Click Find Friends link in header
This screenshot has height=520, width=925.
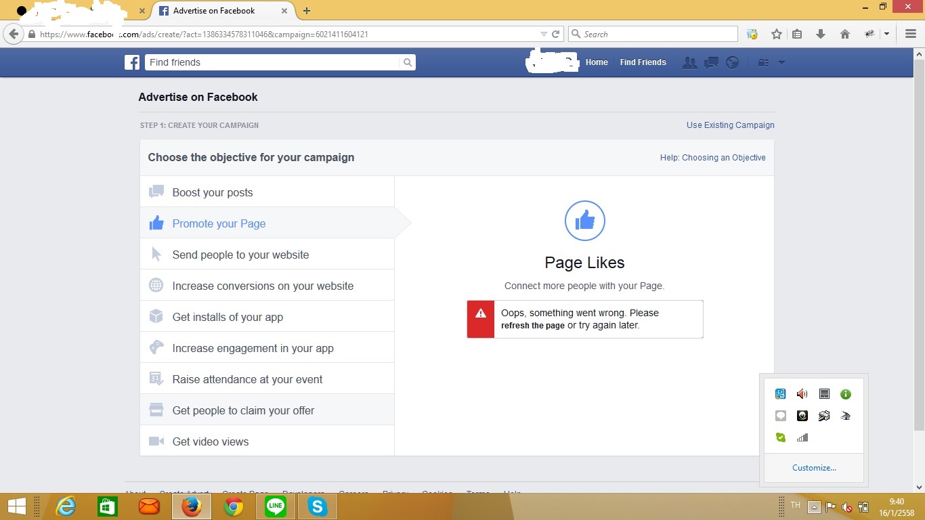tap(643, 62)
